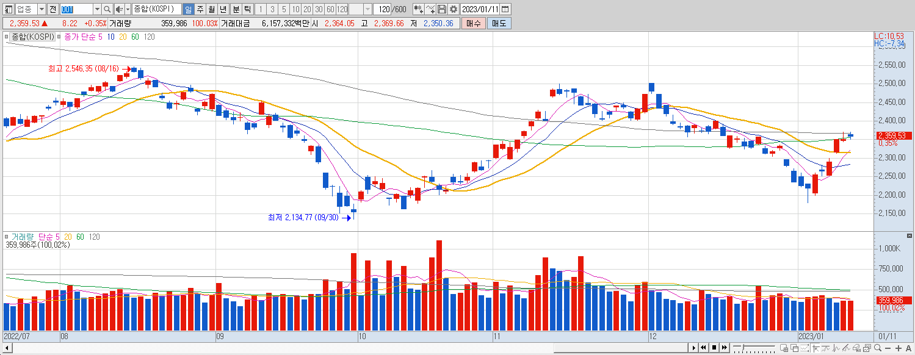Expand the code history dropdown arrow

pyautogui.click(x=97, y=9)
